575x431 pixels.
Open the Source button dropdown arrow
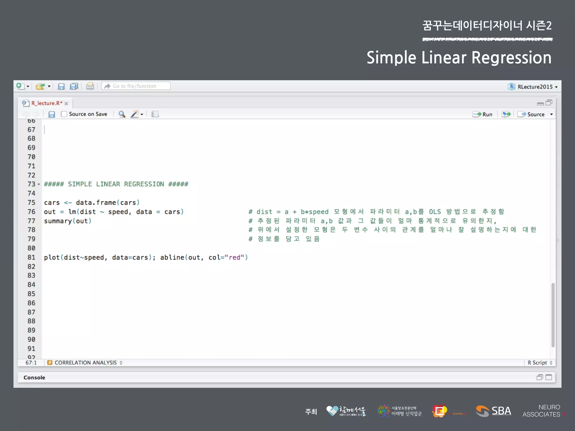551,114
